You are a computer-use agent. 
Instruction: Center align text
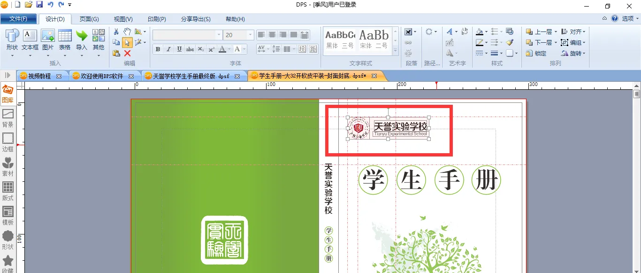click(272, 35)
